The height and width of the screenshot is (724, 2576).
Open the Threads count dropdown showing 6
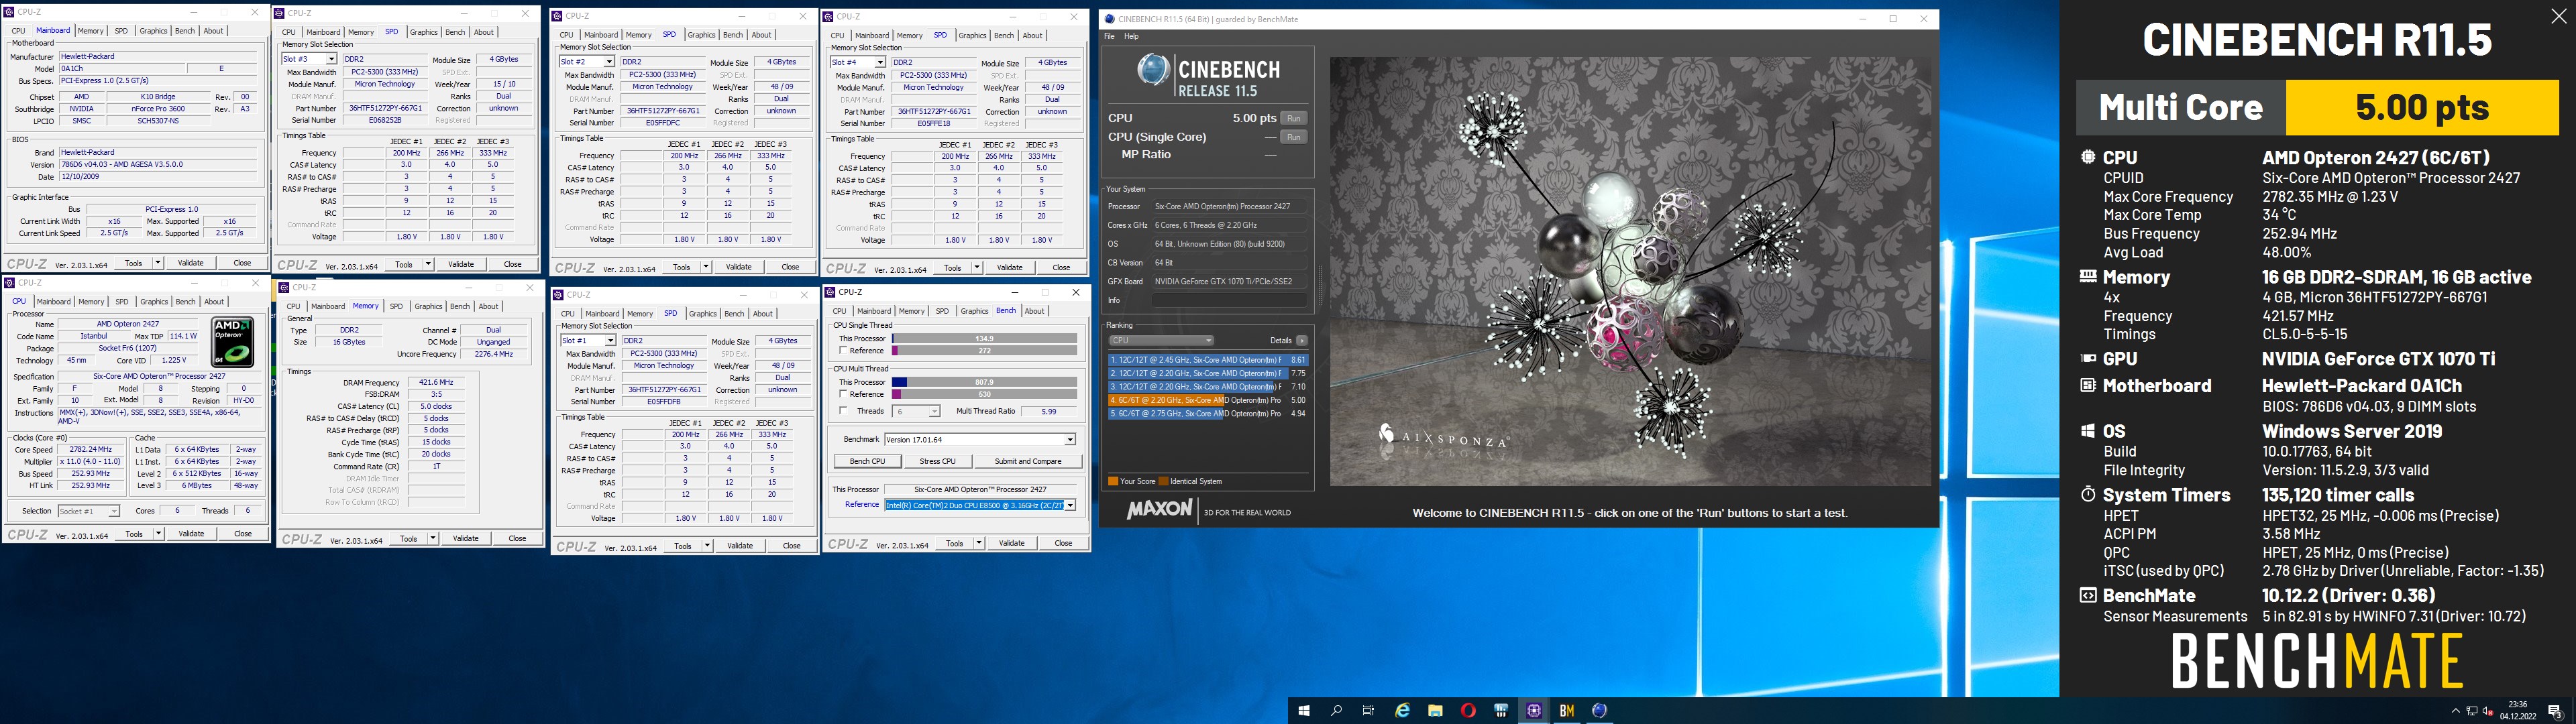[916, 411]
